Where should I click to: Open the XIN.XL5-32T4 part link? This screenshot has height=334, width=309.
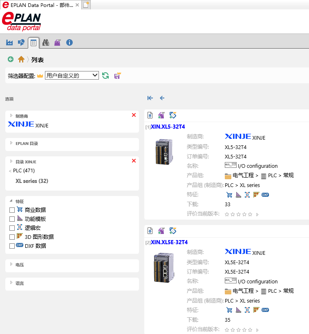tap(168, 127)
